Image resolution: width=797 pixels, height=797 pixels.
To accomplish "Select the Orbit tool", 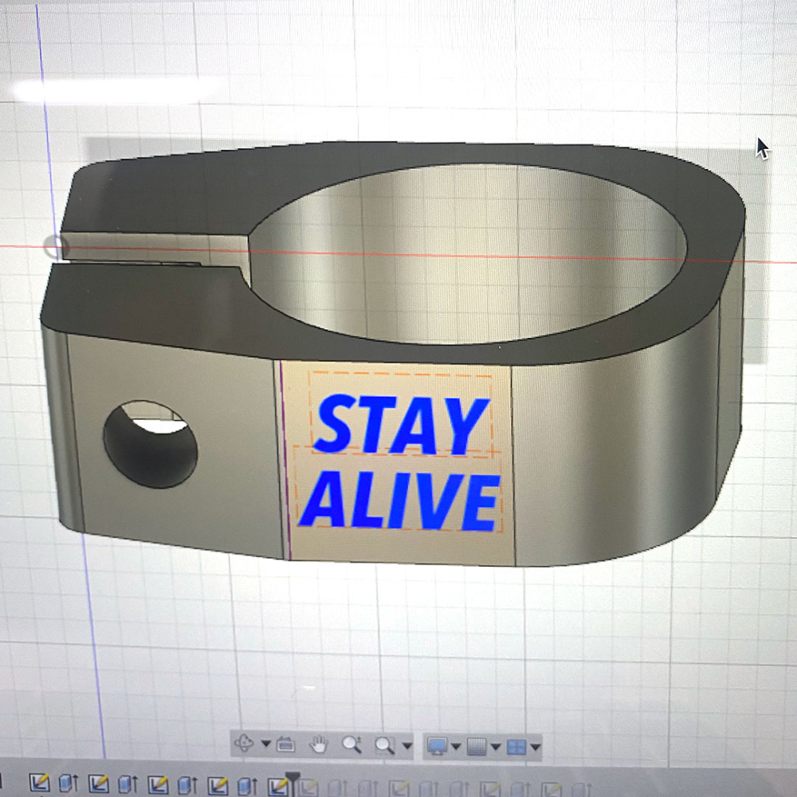I will point(245,745).
